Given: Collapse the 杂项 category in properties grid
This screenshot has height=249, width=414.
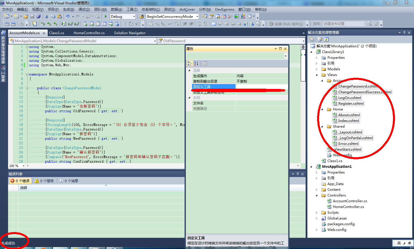Looking at the screenshot, I should [189, 98].
